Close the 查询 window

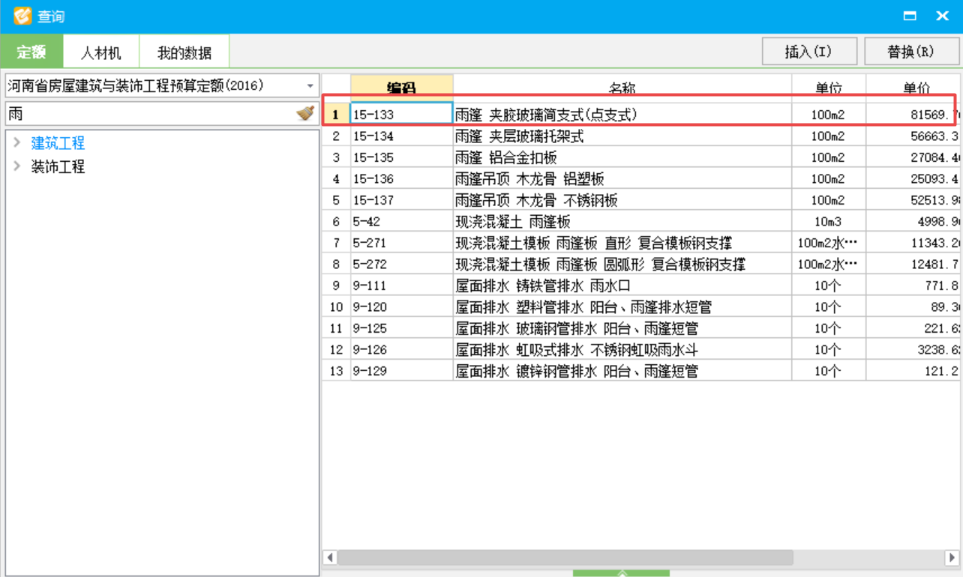(x=942, y=16)
